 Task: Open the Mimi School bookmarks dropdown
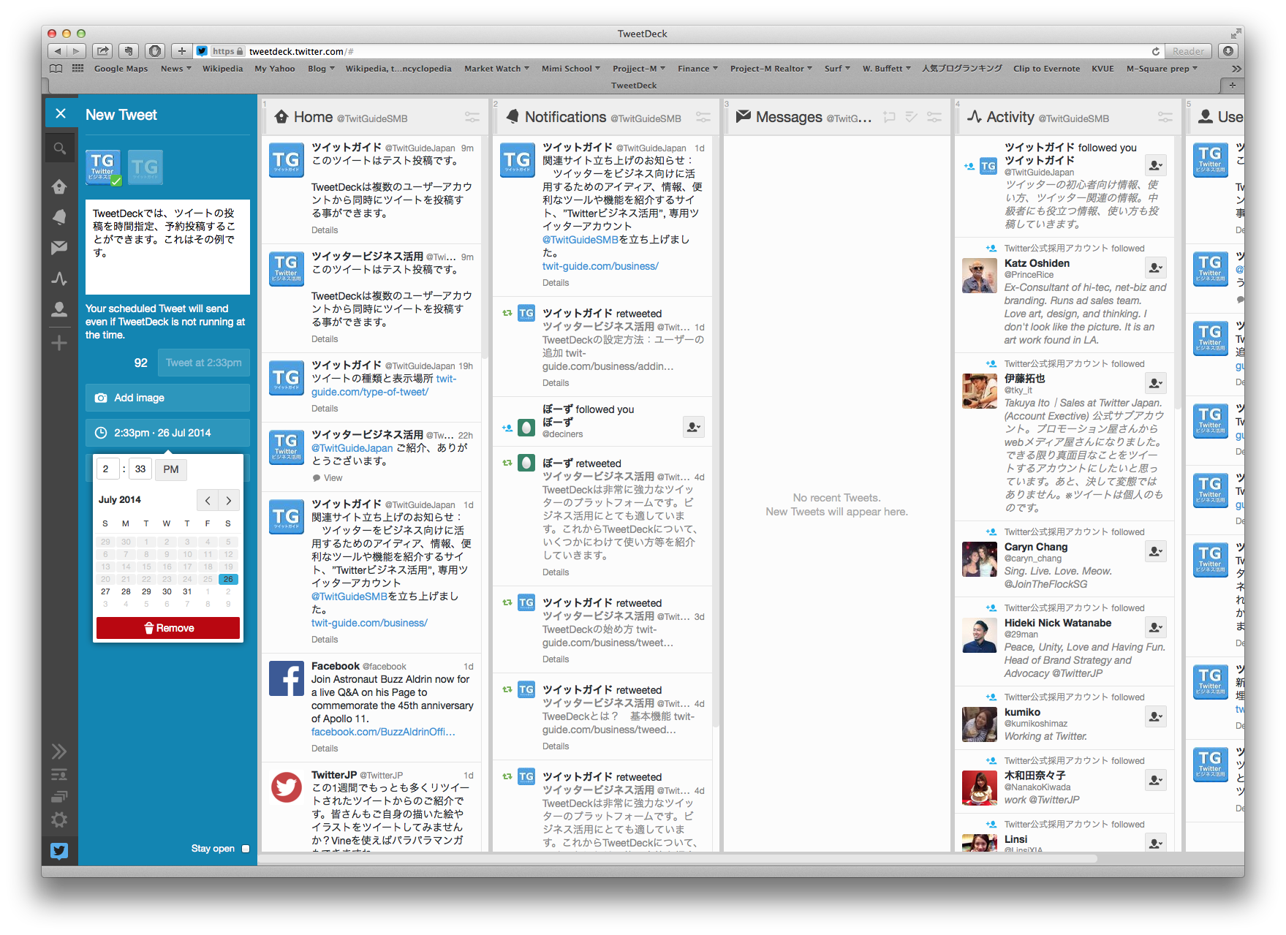[x=571, y=69]
